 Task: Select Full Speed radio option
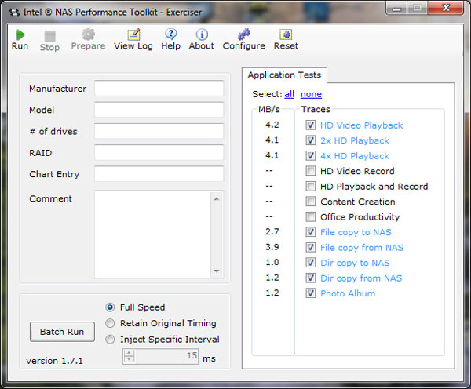[x=110, y=307]
